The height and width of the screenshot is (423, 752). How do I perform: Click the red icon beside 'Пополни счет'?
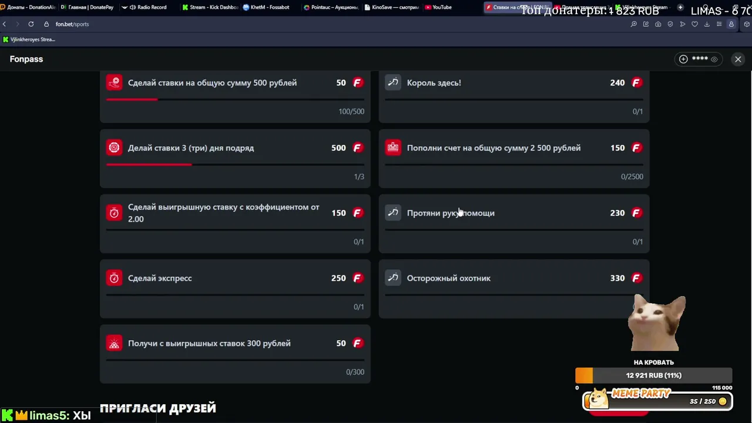click(393, 148)
